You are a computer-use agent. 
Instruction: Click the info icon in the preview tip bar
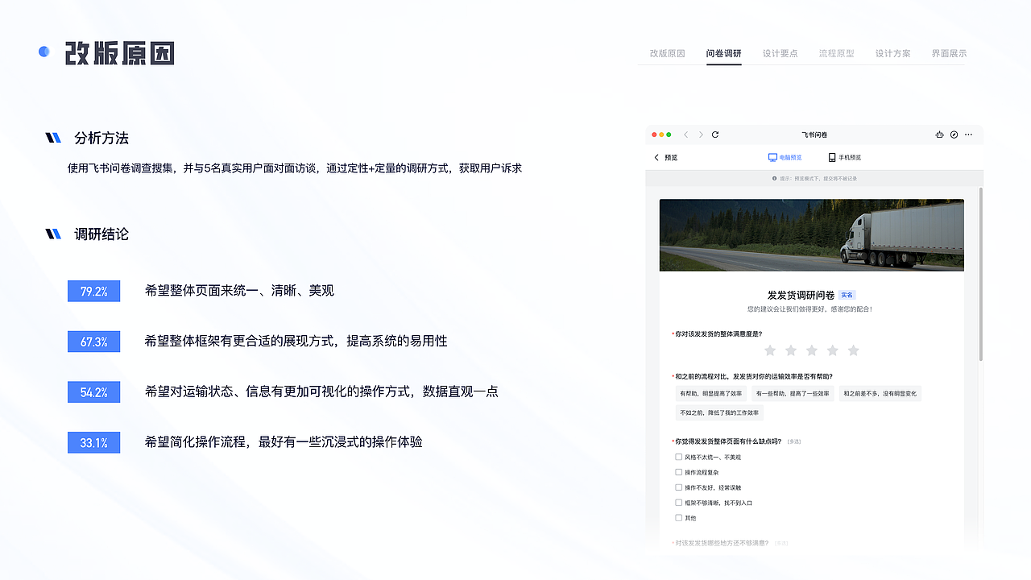774,178
